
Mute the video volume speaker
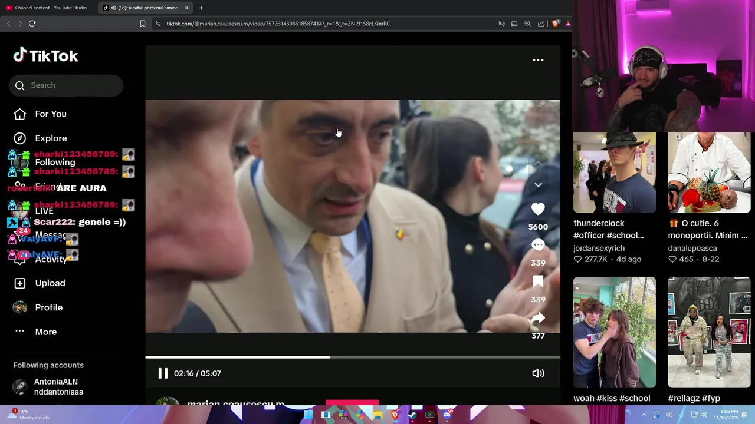(538, 373)
